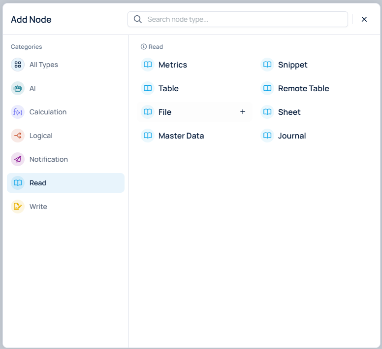This screenshot has width=382, height=349.
Task: Click the plus icon beside File
Action: (x=243, y=112)
